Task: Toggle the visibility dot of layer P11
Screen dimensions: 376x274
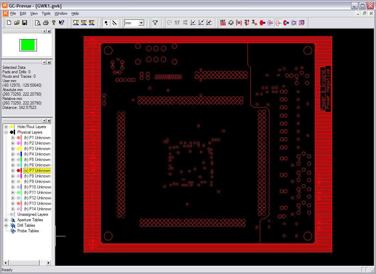Action: [x=18, y=192]
